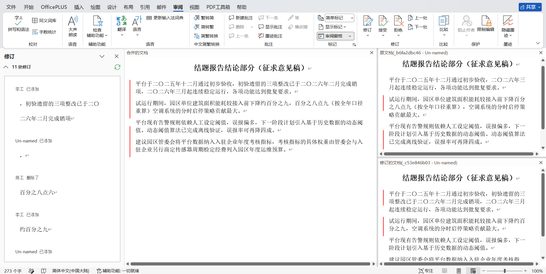Click zoom out minus button
This screenshot has width=546, height=274.
(484, 271)
